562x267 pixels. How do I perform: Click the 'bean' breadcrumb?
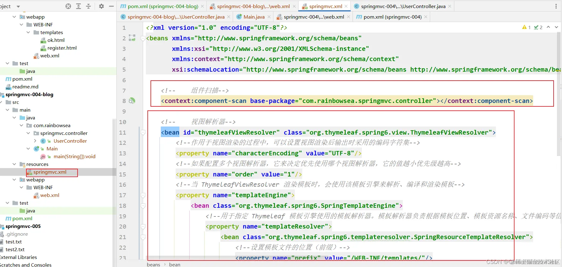175,265
